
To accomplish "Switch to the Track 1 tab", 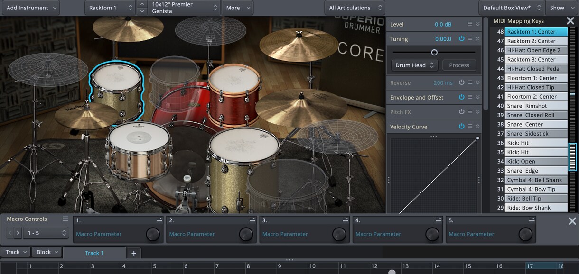I will [94, 253].
